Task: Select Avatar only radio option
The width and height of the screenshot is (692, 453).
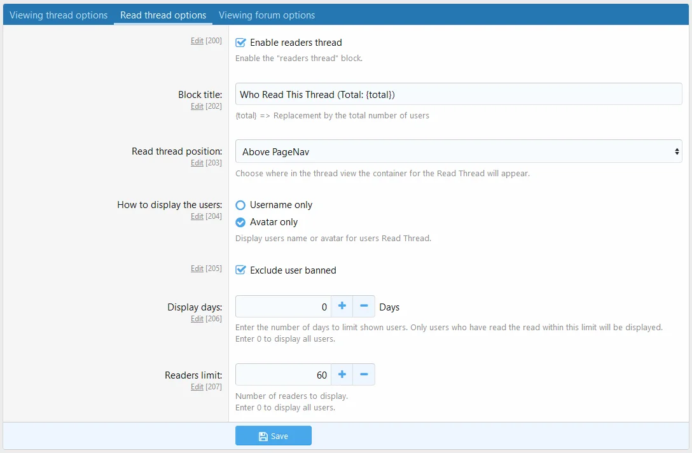Action: click(240, 222)
